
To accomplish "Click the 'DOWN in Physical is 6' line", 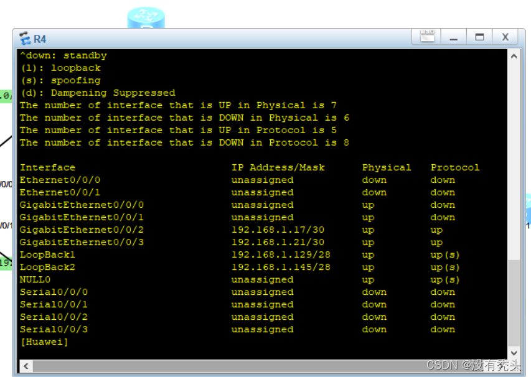I will coord(184,118).
